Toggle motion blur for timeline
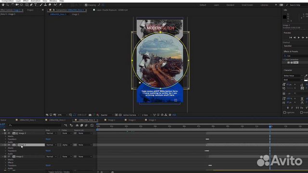This screenshot has height=173, width=308. point(86,125)
